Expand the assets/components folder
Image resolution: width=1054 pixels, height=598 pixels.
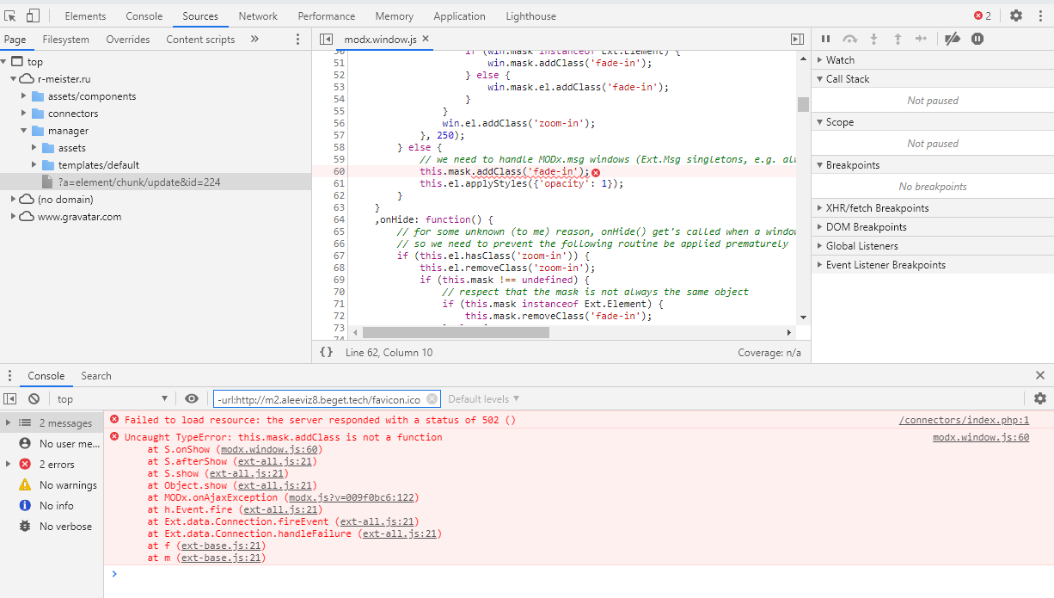tap(25, 96)
